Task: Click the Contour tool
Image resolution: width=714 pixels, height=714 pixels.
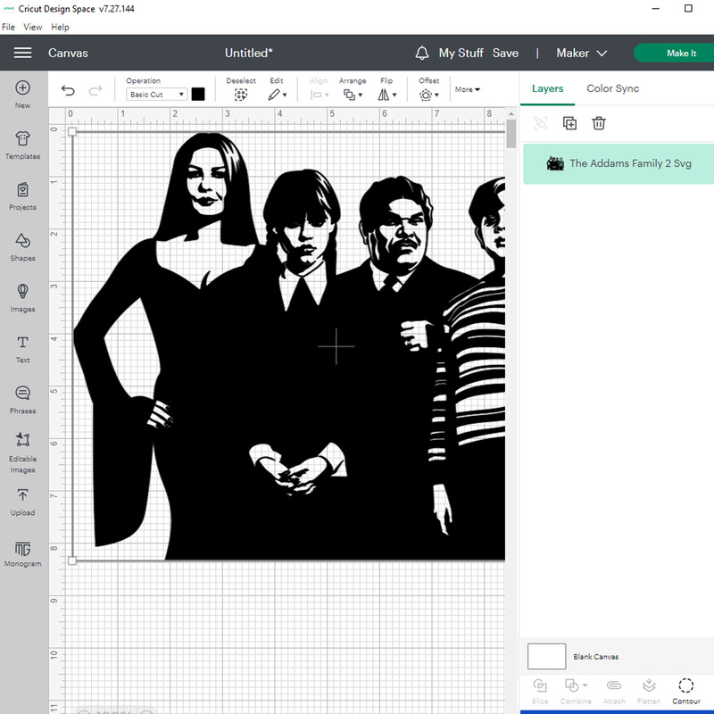Action: point(685,690)
